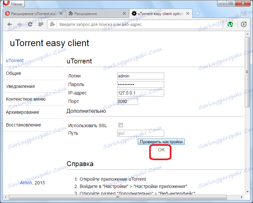Click the horizontal scrollbar thumb
Screen dimensions: 253x203
click(x=118, y=197)
